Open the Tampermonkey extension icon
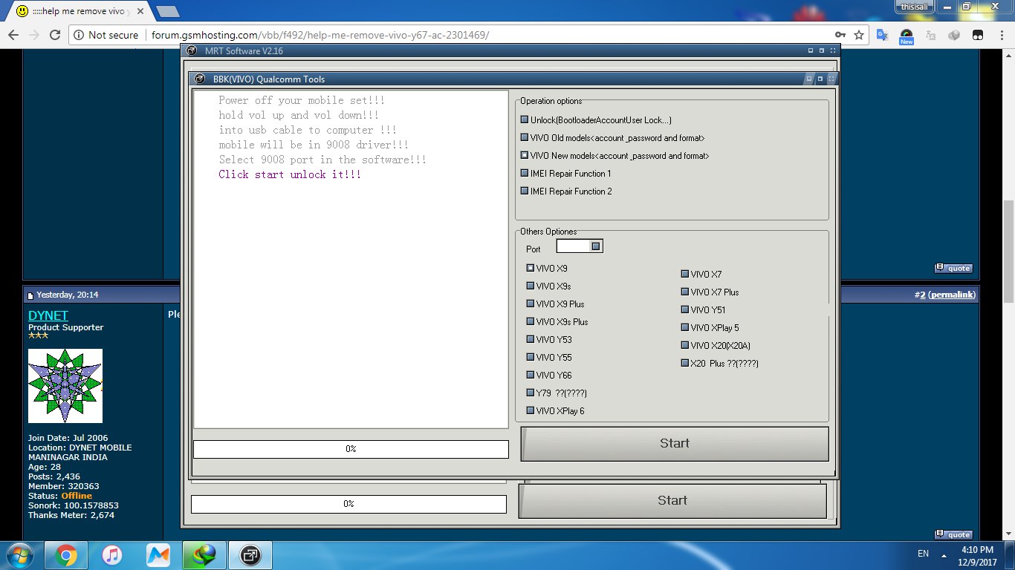Image resolution: width=1015 pixels, height=570 pixels. click(x=979, y=35)
